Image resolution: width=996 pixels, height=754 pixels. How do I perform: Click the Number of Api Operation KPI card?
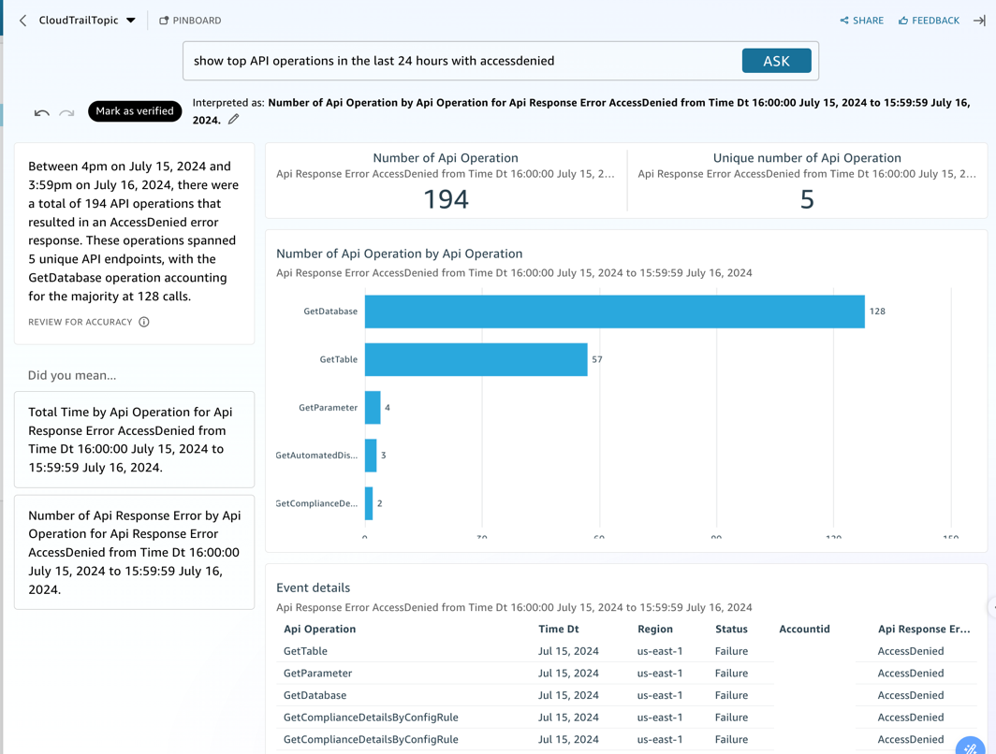(x=446, y=178)
